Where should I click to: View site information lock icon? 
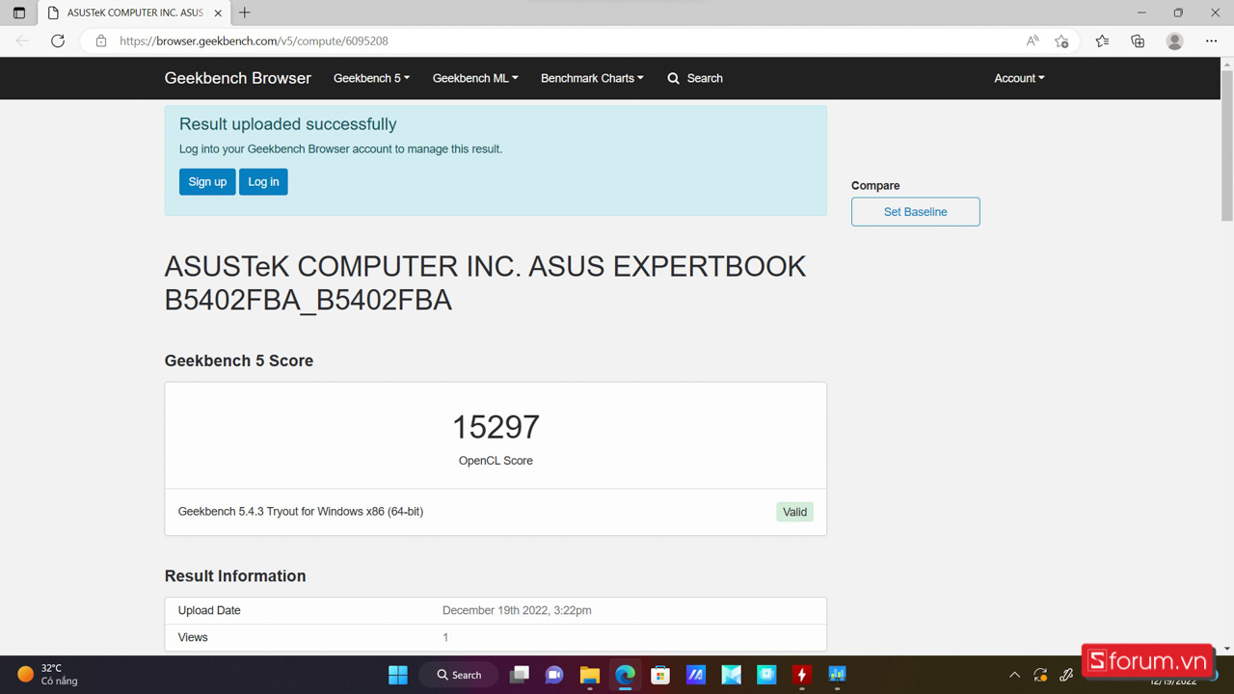[x=100, y=40]
